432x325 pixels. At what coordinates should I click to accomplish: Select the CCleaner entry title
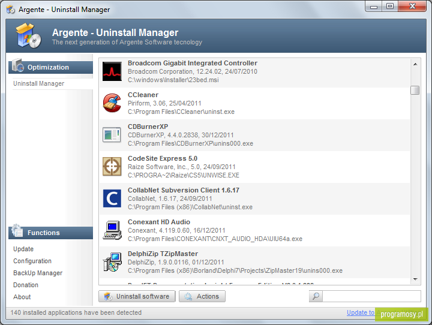(143, 95)
